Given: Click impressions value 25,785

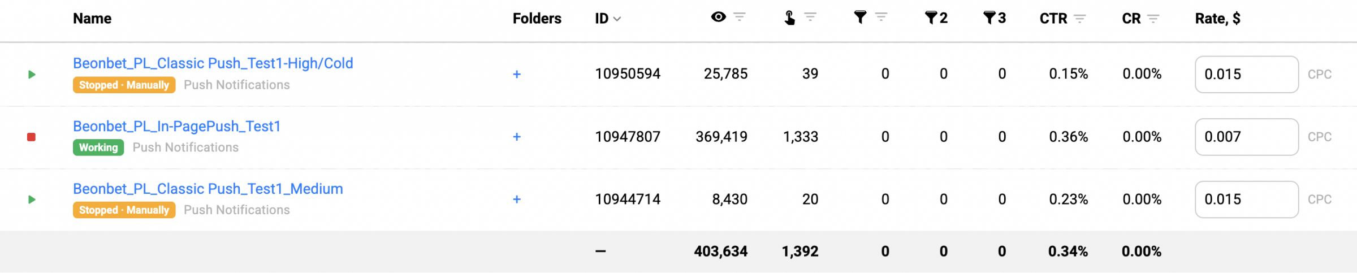Looking at the screenshot, I should pyautogui.click(x=725, y=74).
